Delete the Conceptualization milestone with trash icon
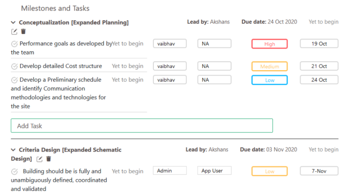 (23, 32)
